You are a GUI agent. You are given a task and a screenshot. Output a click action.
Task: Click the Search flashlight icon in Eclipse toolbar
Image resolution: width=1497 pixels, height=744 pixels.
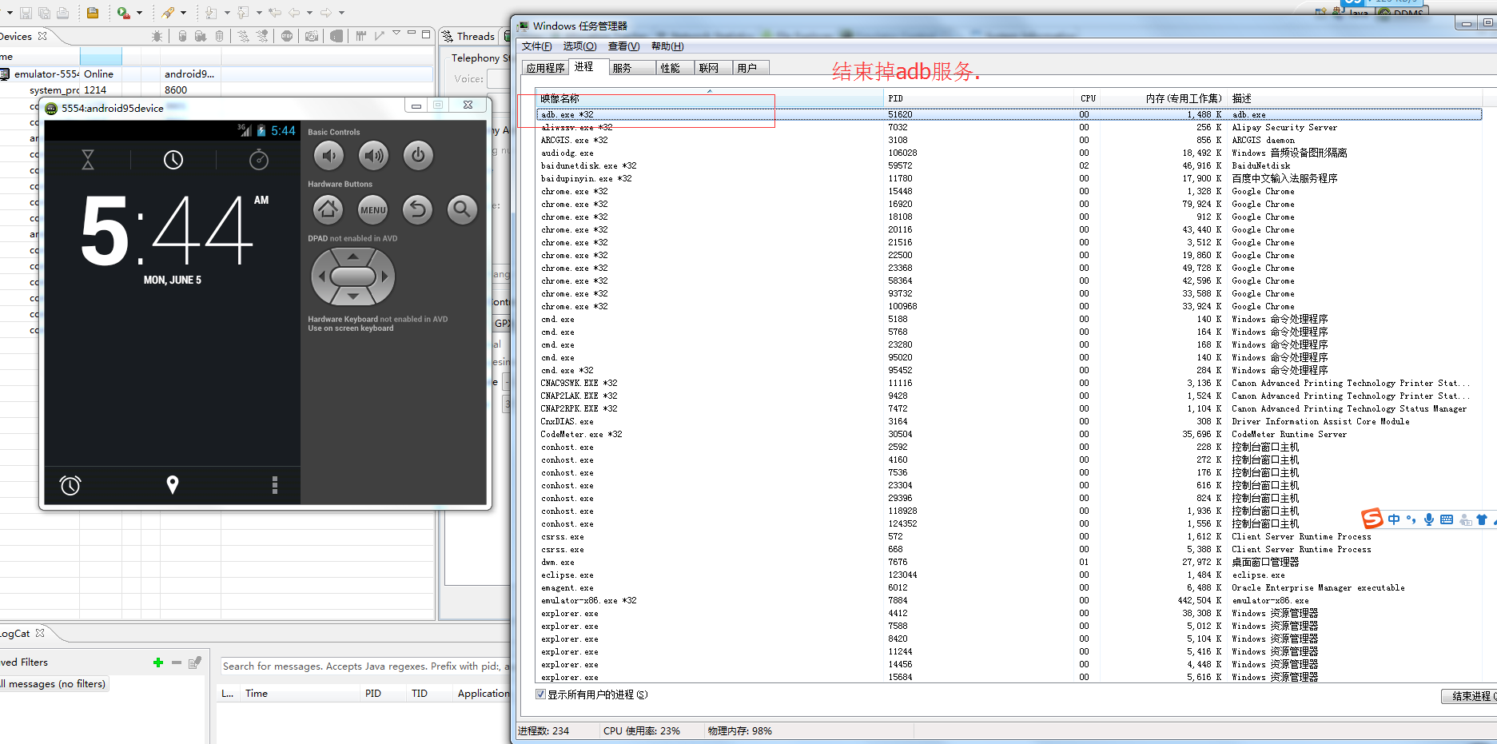click(x=168, y=13)
